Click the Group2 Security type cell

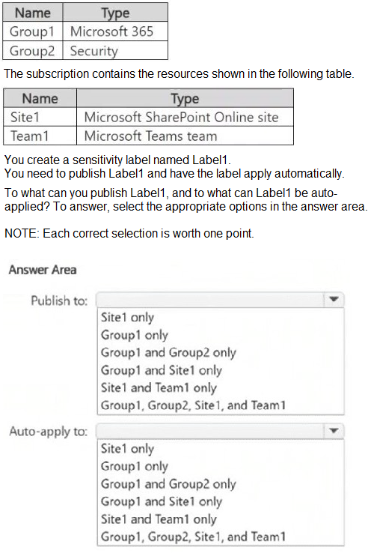(115, 51)
